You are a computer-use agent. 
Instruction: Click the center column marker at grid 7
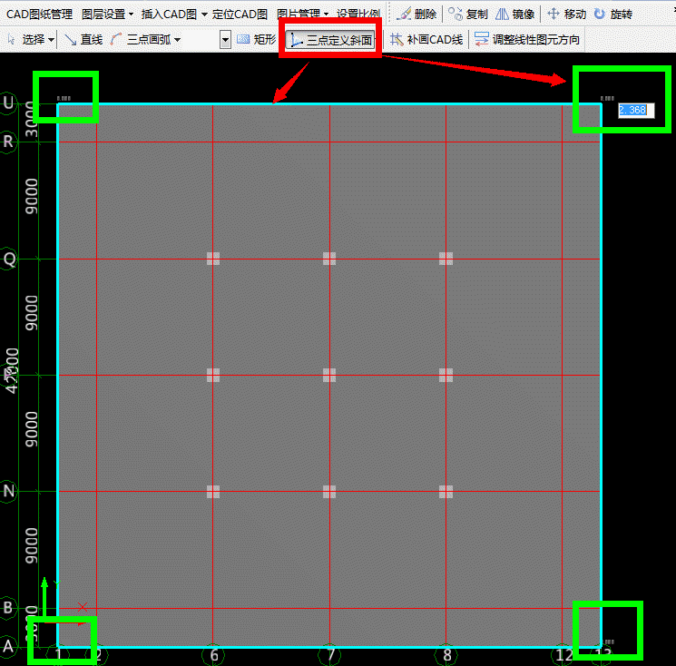pos(329,375)
